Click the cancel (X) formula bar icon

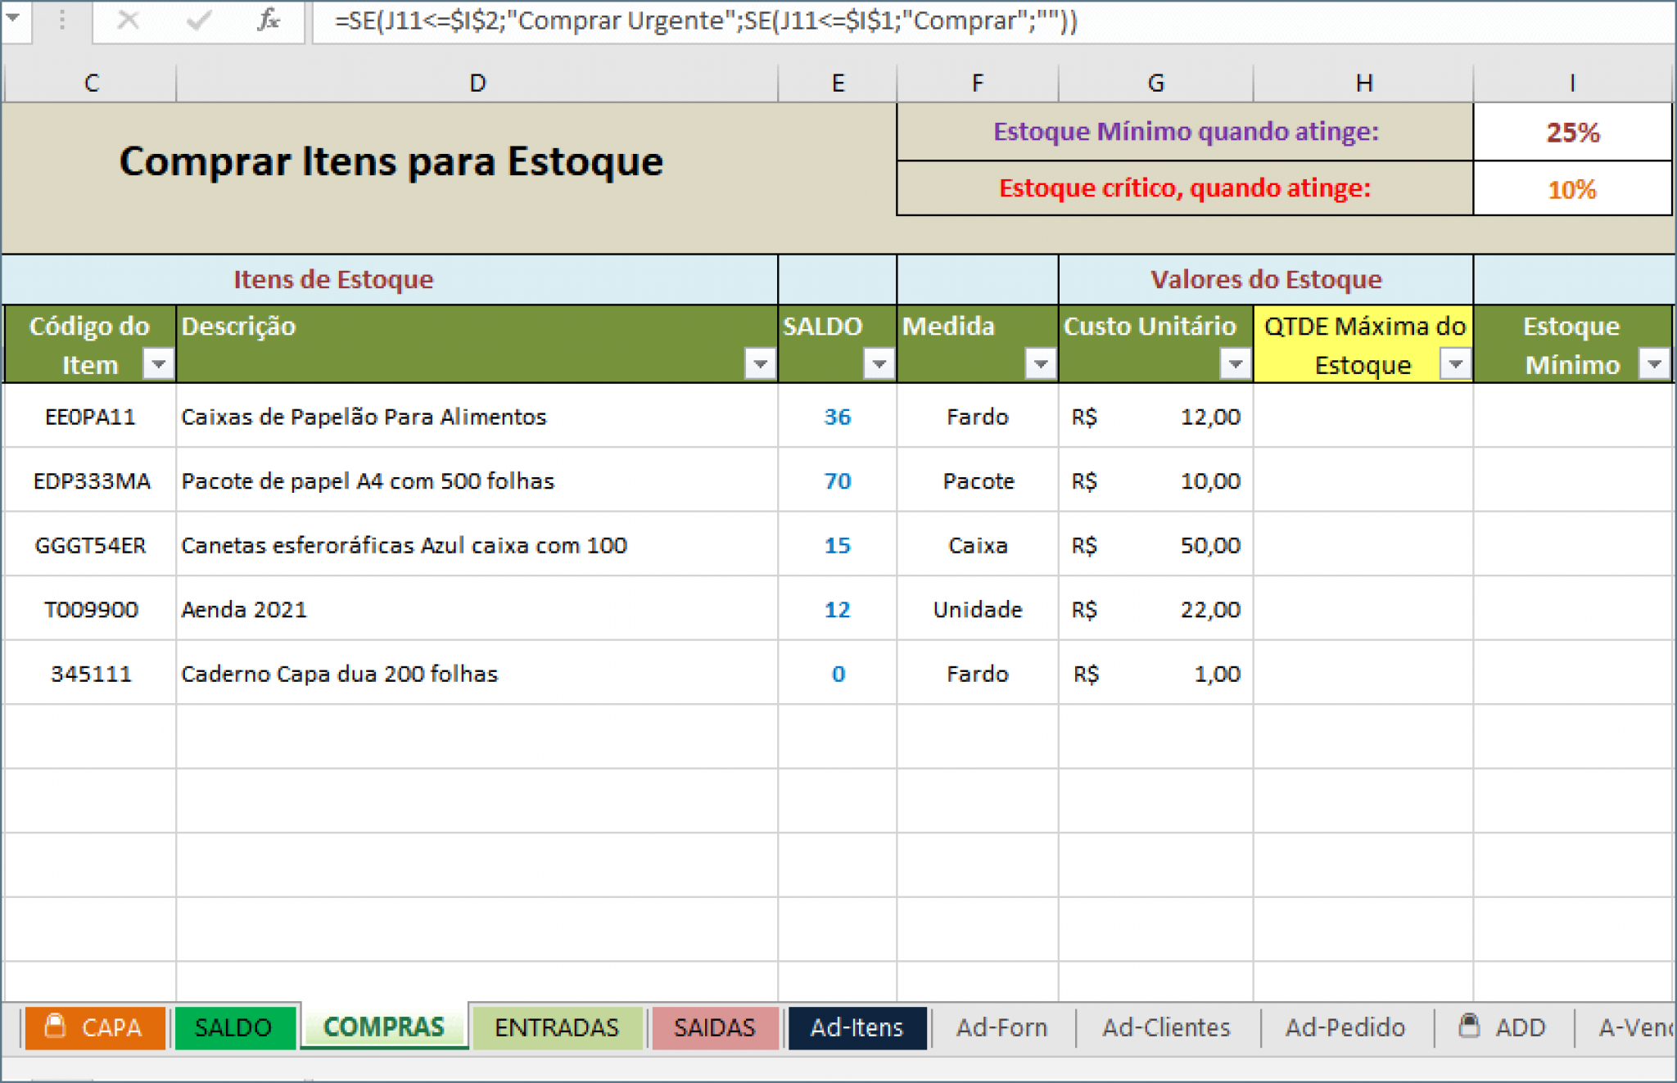[x=128, y=20]
